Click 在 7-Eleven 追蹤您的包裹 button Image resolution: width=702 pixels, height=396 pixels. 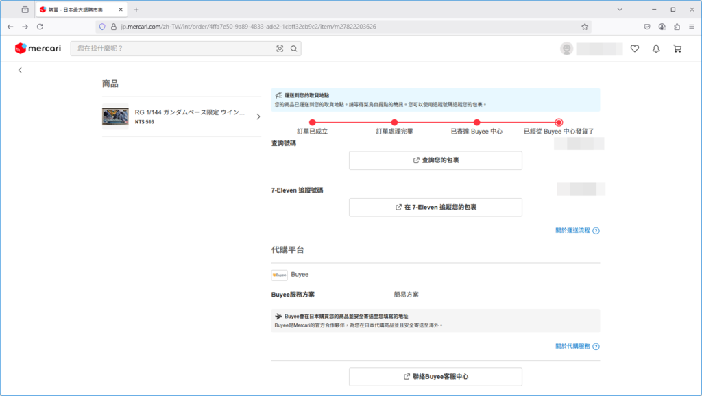click(x=435, y=207)
